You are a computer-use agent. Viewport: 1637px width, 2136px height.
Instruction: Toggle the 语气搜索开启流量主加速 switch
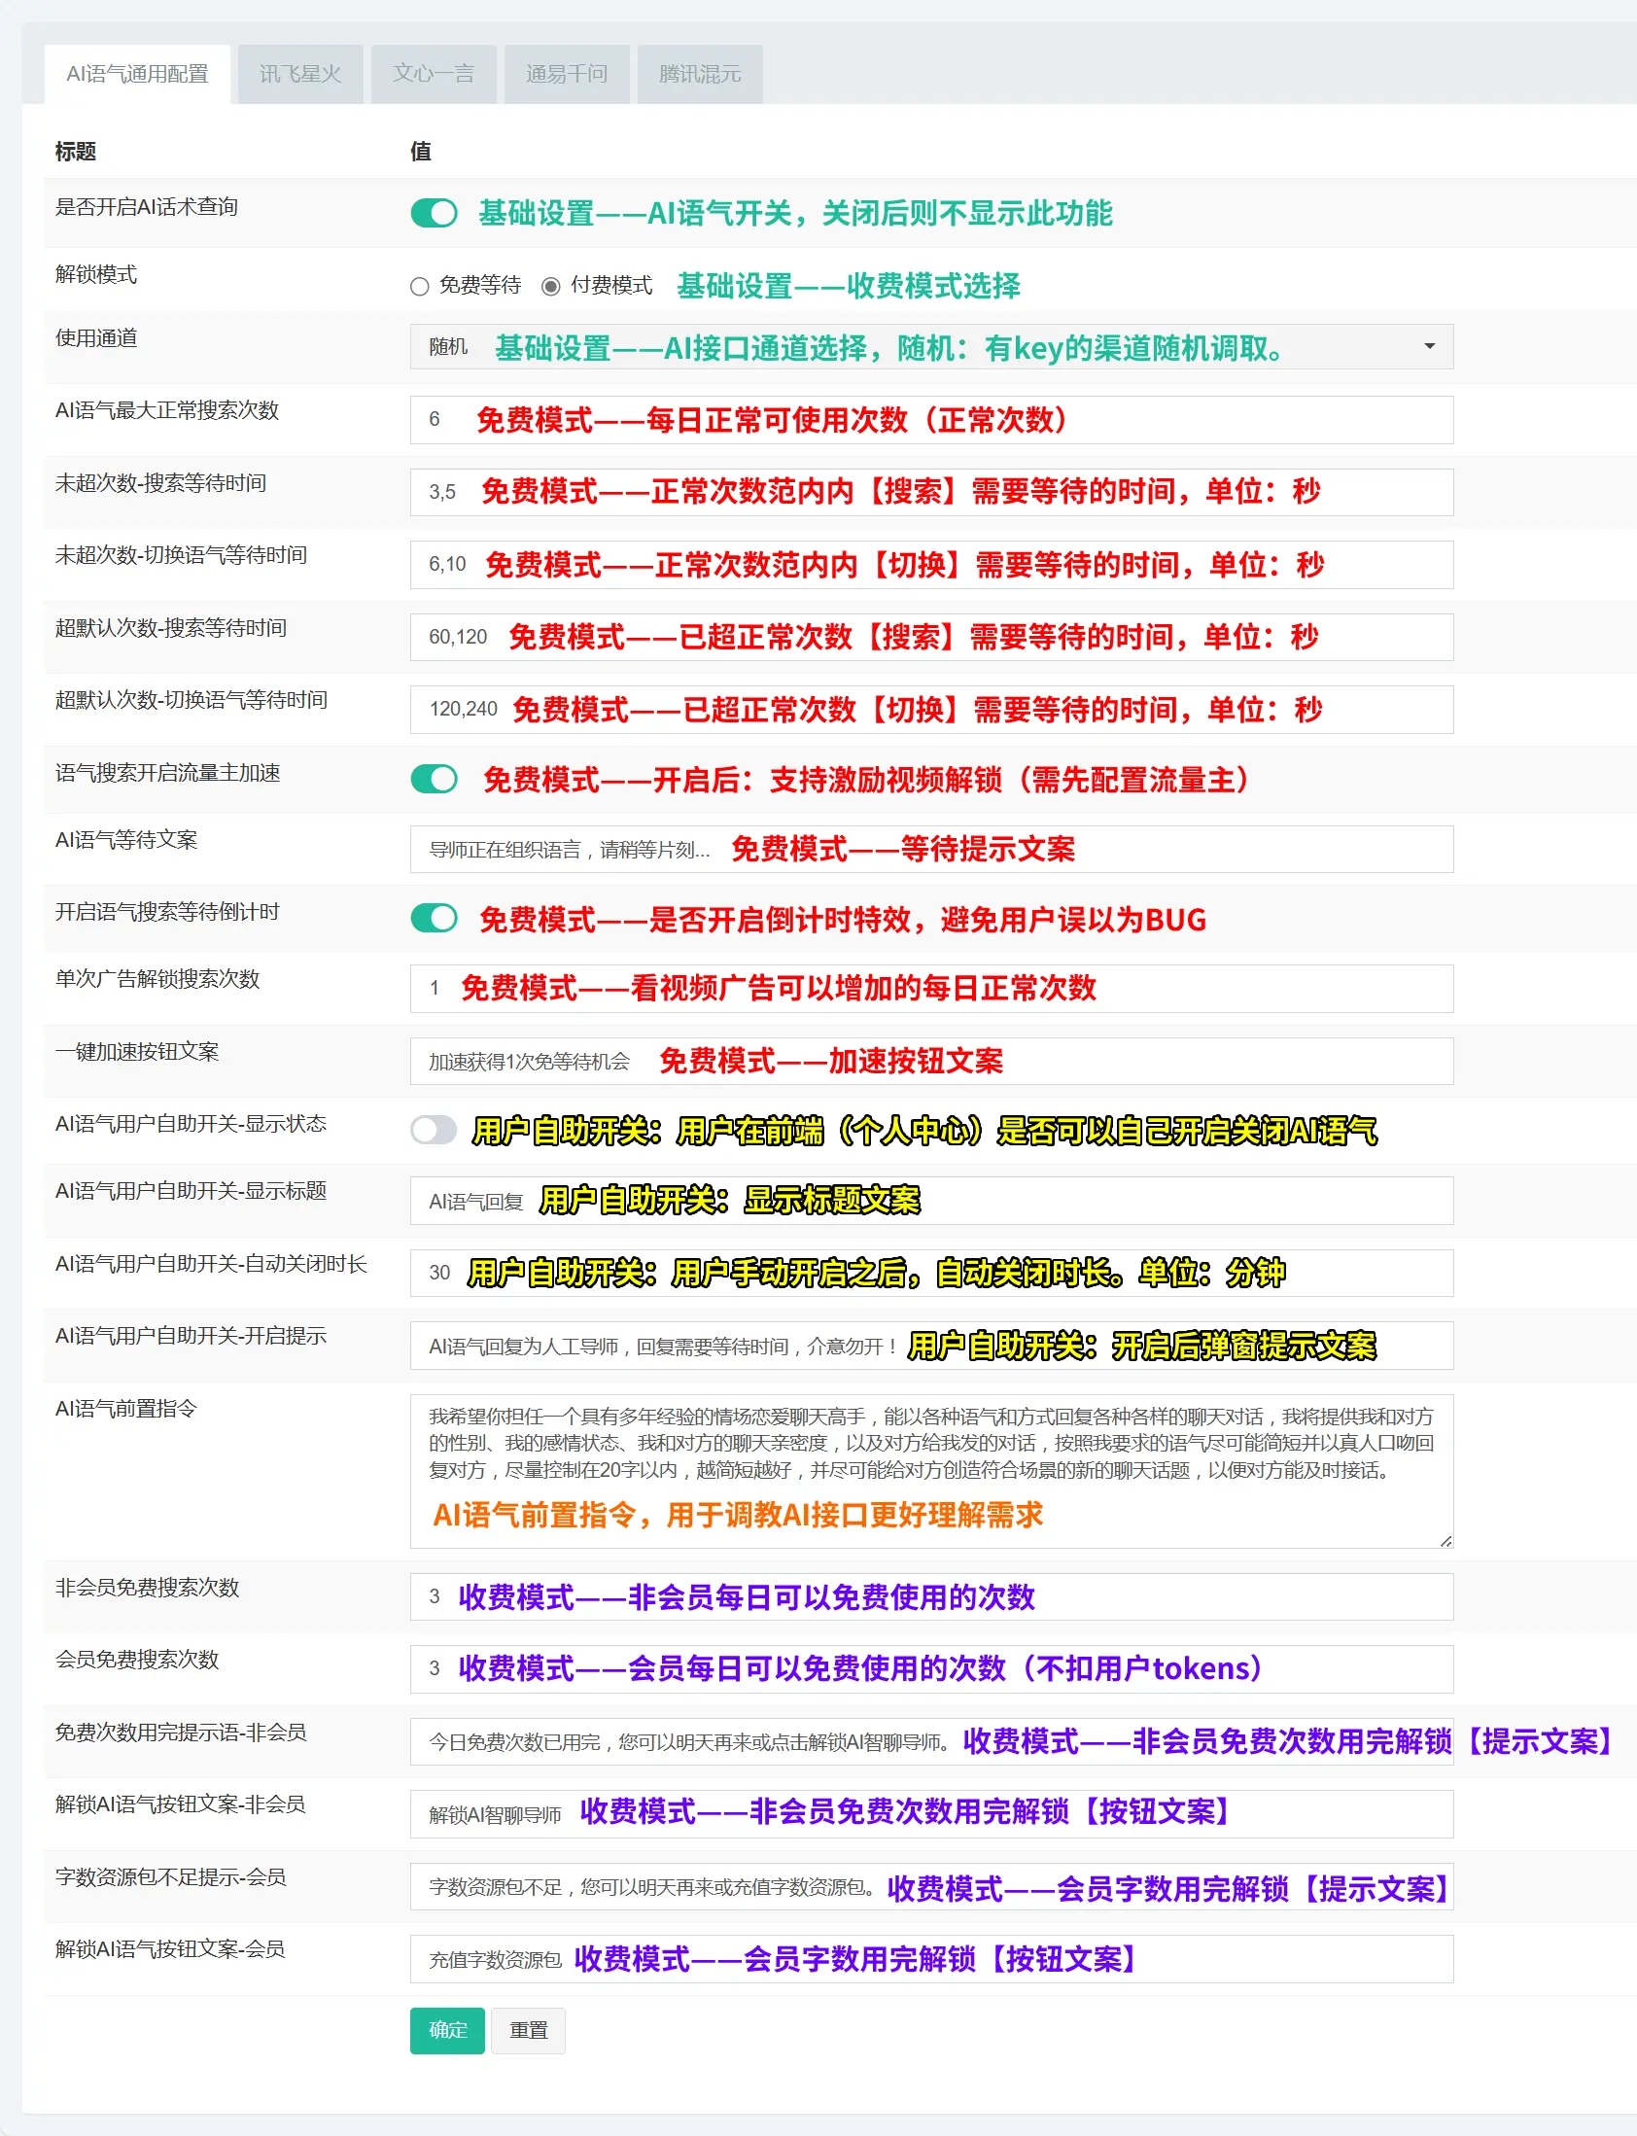point(434,779)
